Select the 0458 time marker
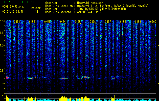 123,22
